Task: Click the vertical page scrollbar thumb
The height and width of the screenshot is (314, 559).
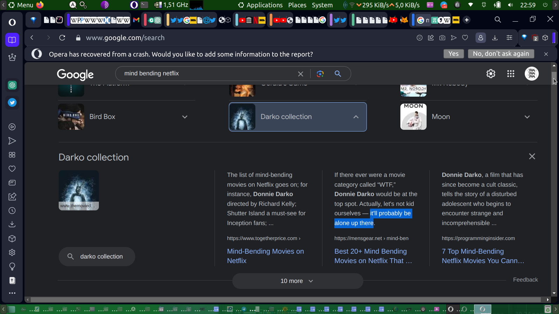Action: [x=554, y=78]
